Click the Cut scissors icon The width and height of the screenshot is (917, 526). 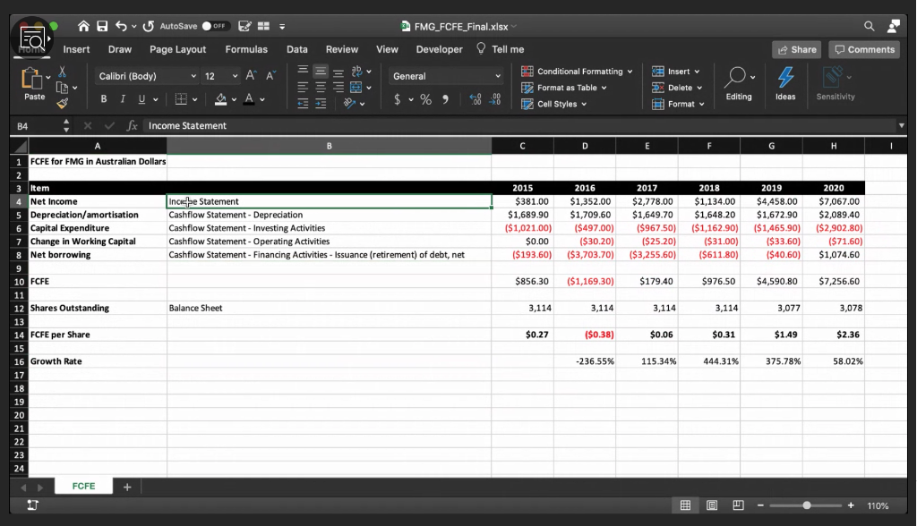point(62,72)
